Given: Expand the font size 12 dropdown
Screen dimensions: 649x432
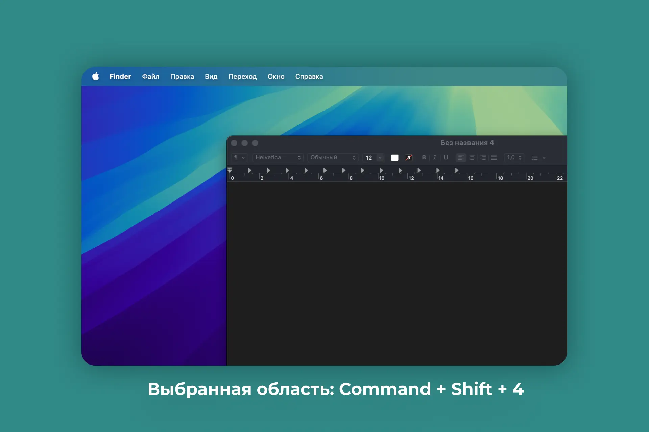Looking at the screenshot, I should point(380,158).
